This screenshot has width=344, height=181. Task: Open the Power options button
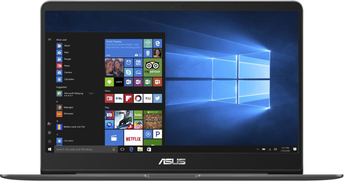[50, 141]
